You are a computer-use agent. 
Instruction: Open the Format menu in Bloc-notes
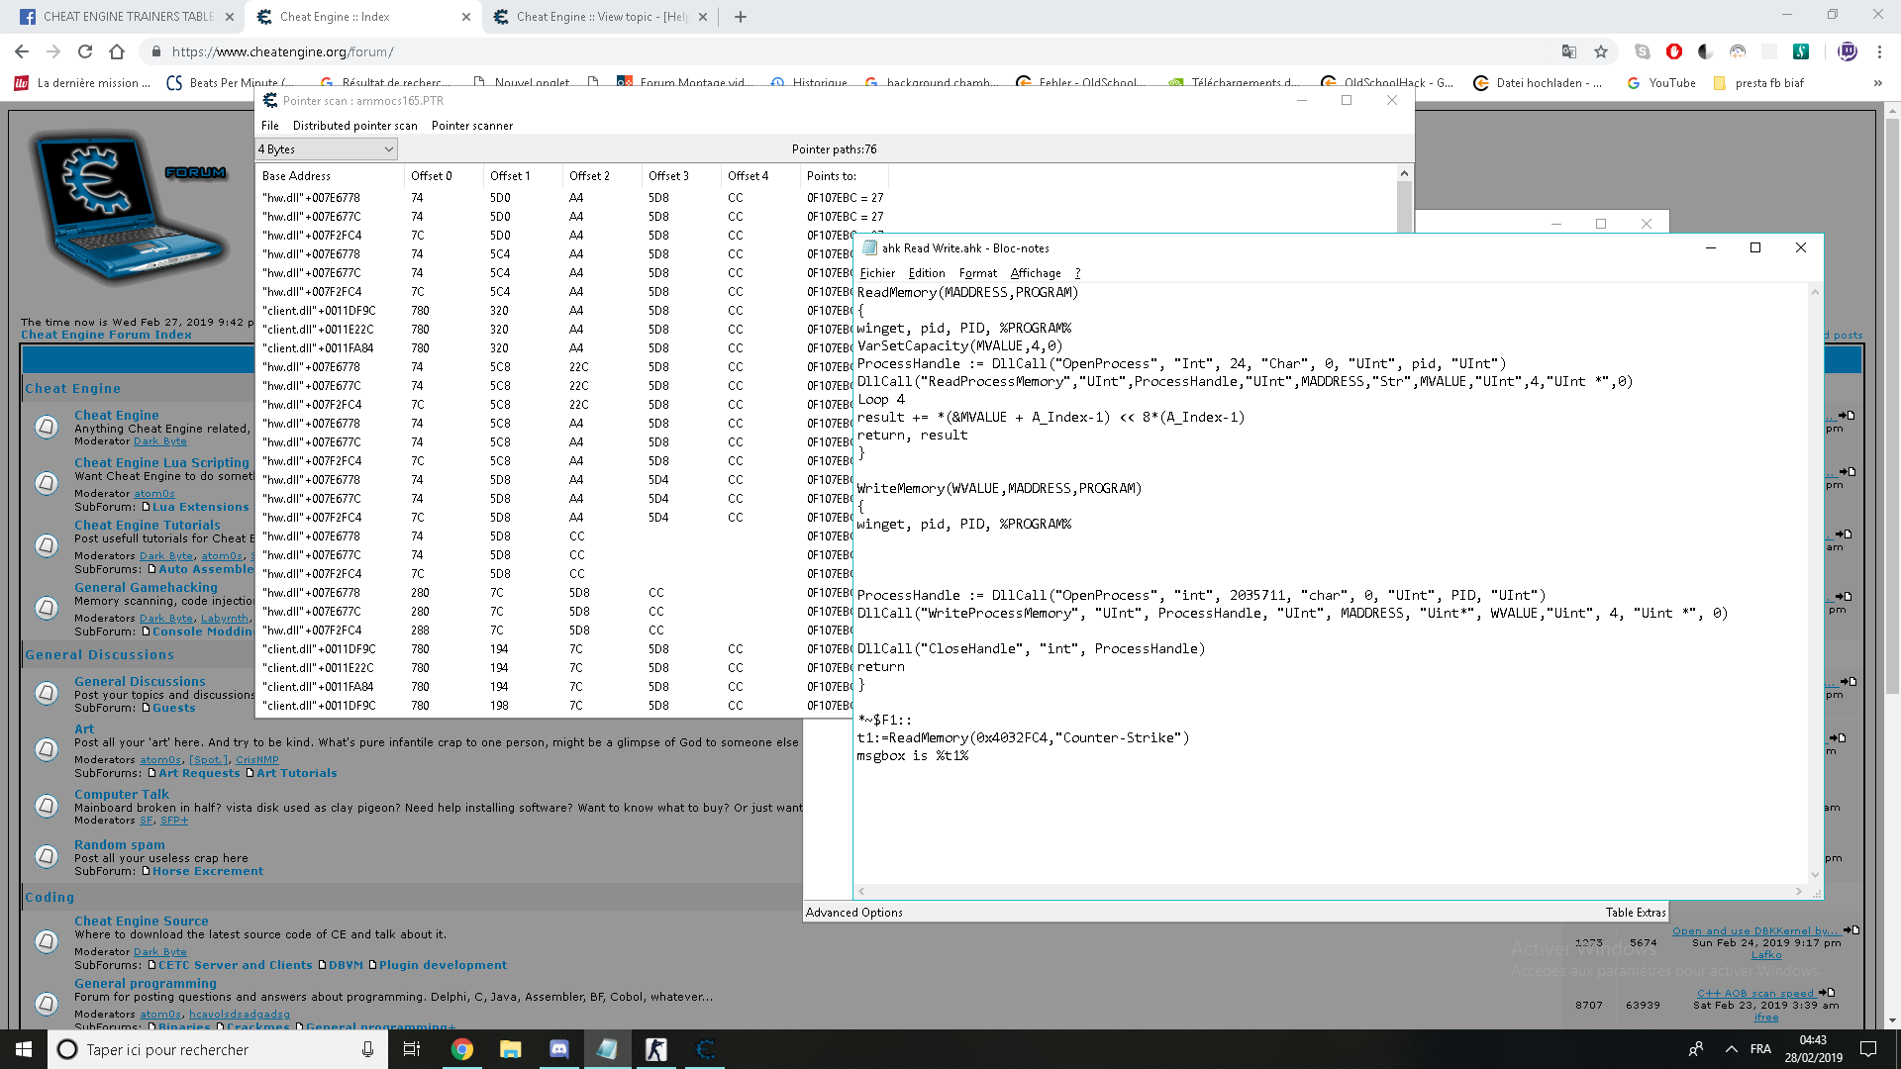[977, 273]
